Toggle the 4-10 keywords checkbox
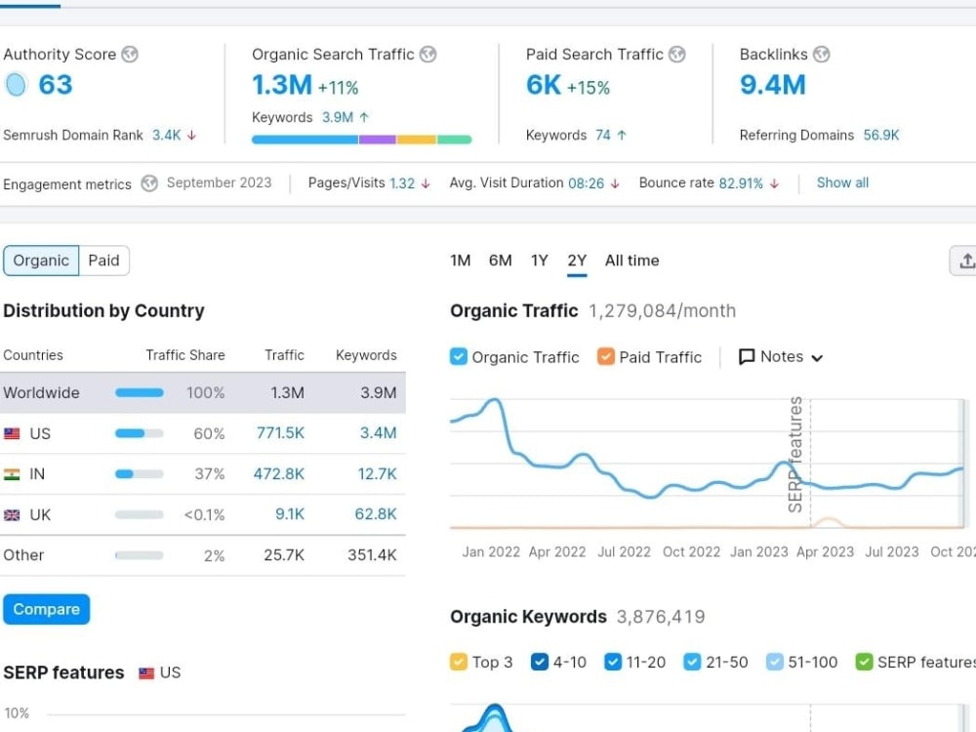The height and width of the screenshot is (732, 976). tap(540, 662)
